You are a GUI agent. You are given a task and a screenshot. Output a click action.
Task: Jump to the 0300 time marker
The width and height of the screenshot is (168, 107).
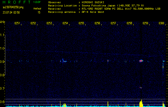pyautogui.click(x=161, y=23)
